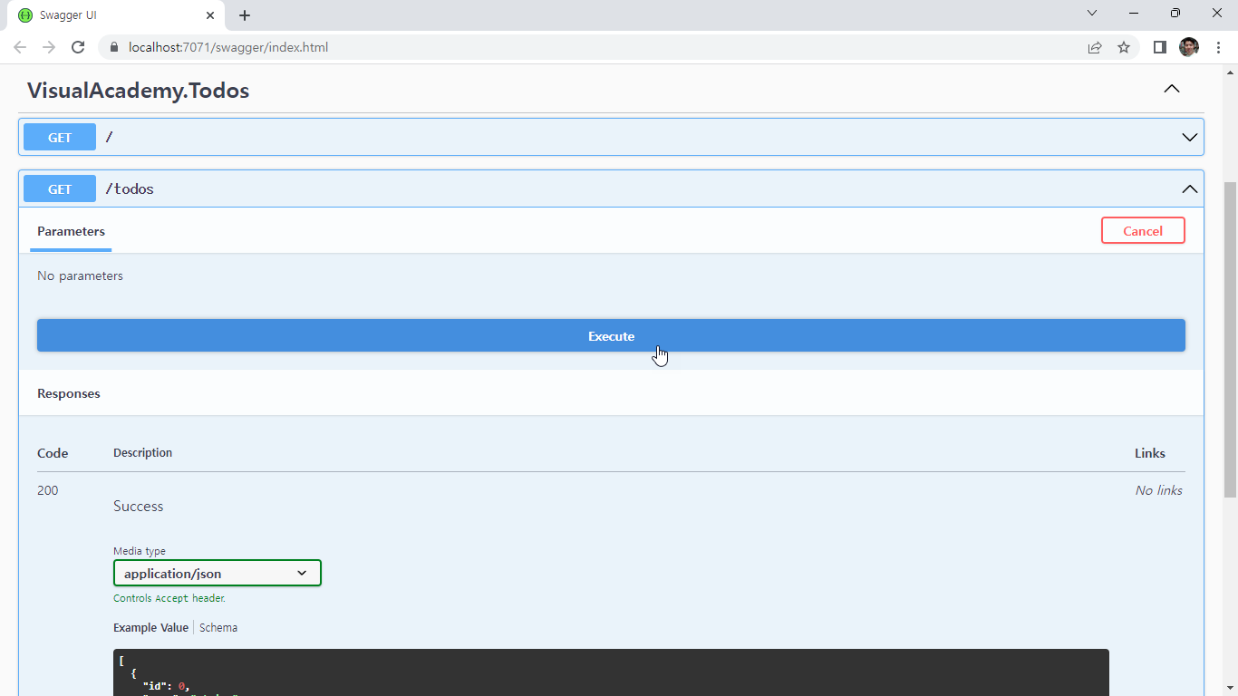The image size is (1238, 696).
Task: Click the share page icon
Action: (x=1095, y=47)
